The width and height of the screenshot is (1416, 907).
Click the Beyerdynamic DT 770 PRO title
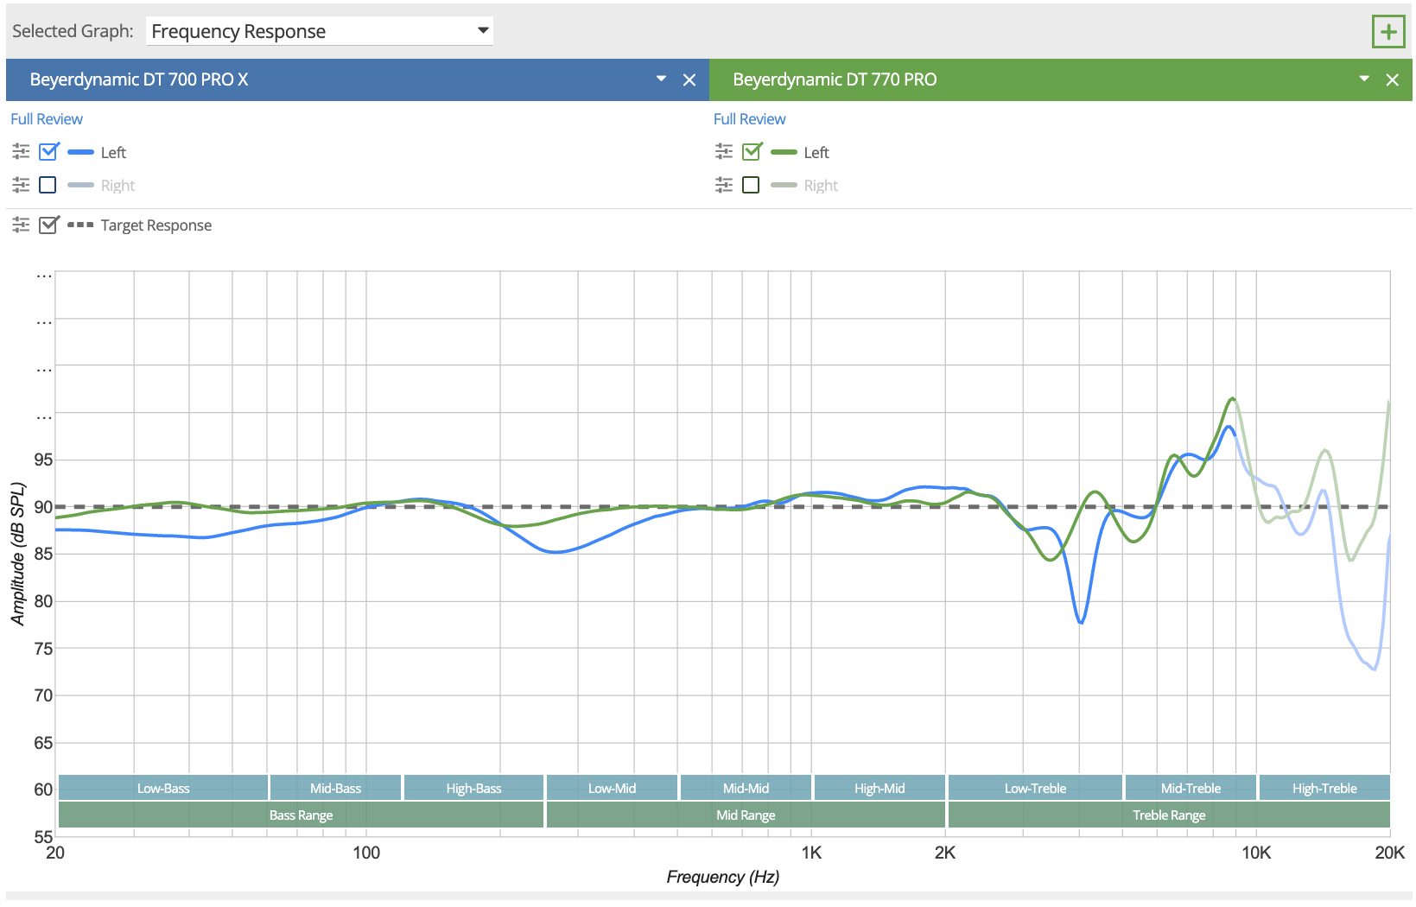(x=835, y=79)
